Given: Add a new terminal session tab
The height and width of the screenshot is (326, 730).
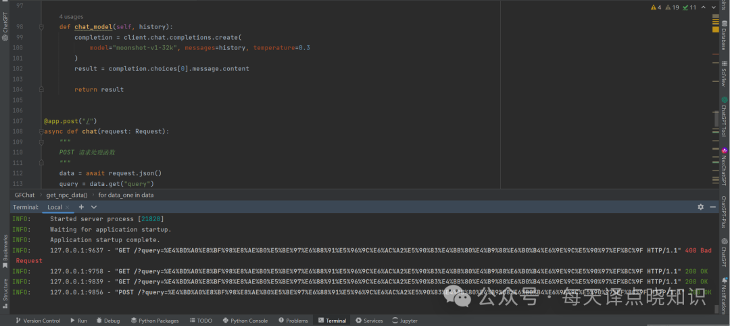Looking at the screenshot, I should tap(81, 207).
